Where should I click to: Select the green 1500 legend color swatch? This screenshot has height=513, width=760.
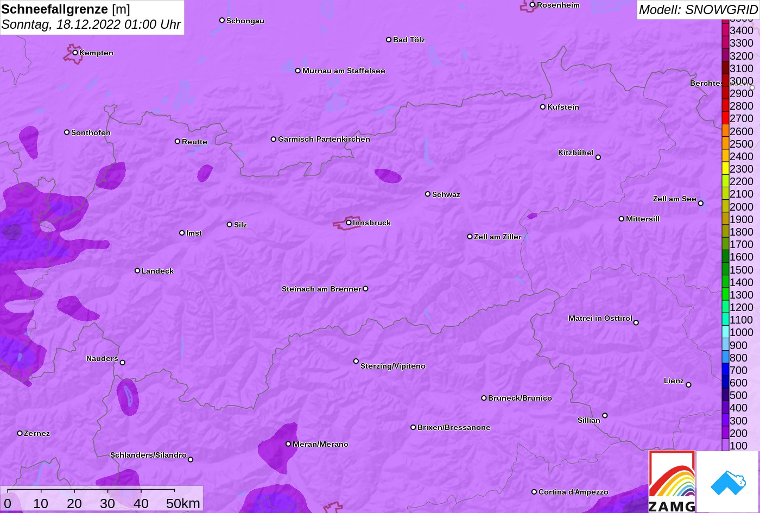pos(725,269)
